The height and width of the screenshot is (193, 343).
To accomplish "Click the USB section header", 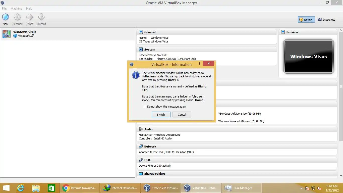I will (x=237, y=160).
